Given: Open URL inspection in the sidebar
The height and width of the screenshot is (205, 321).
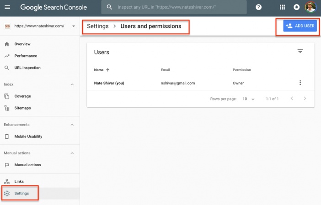Looking at the screenshot, I should point(27,68).
